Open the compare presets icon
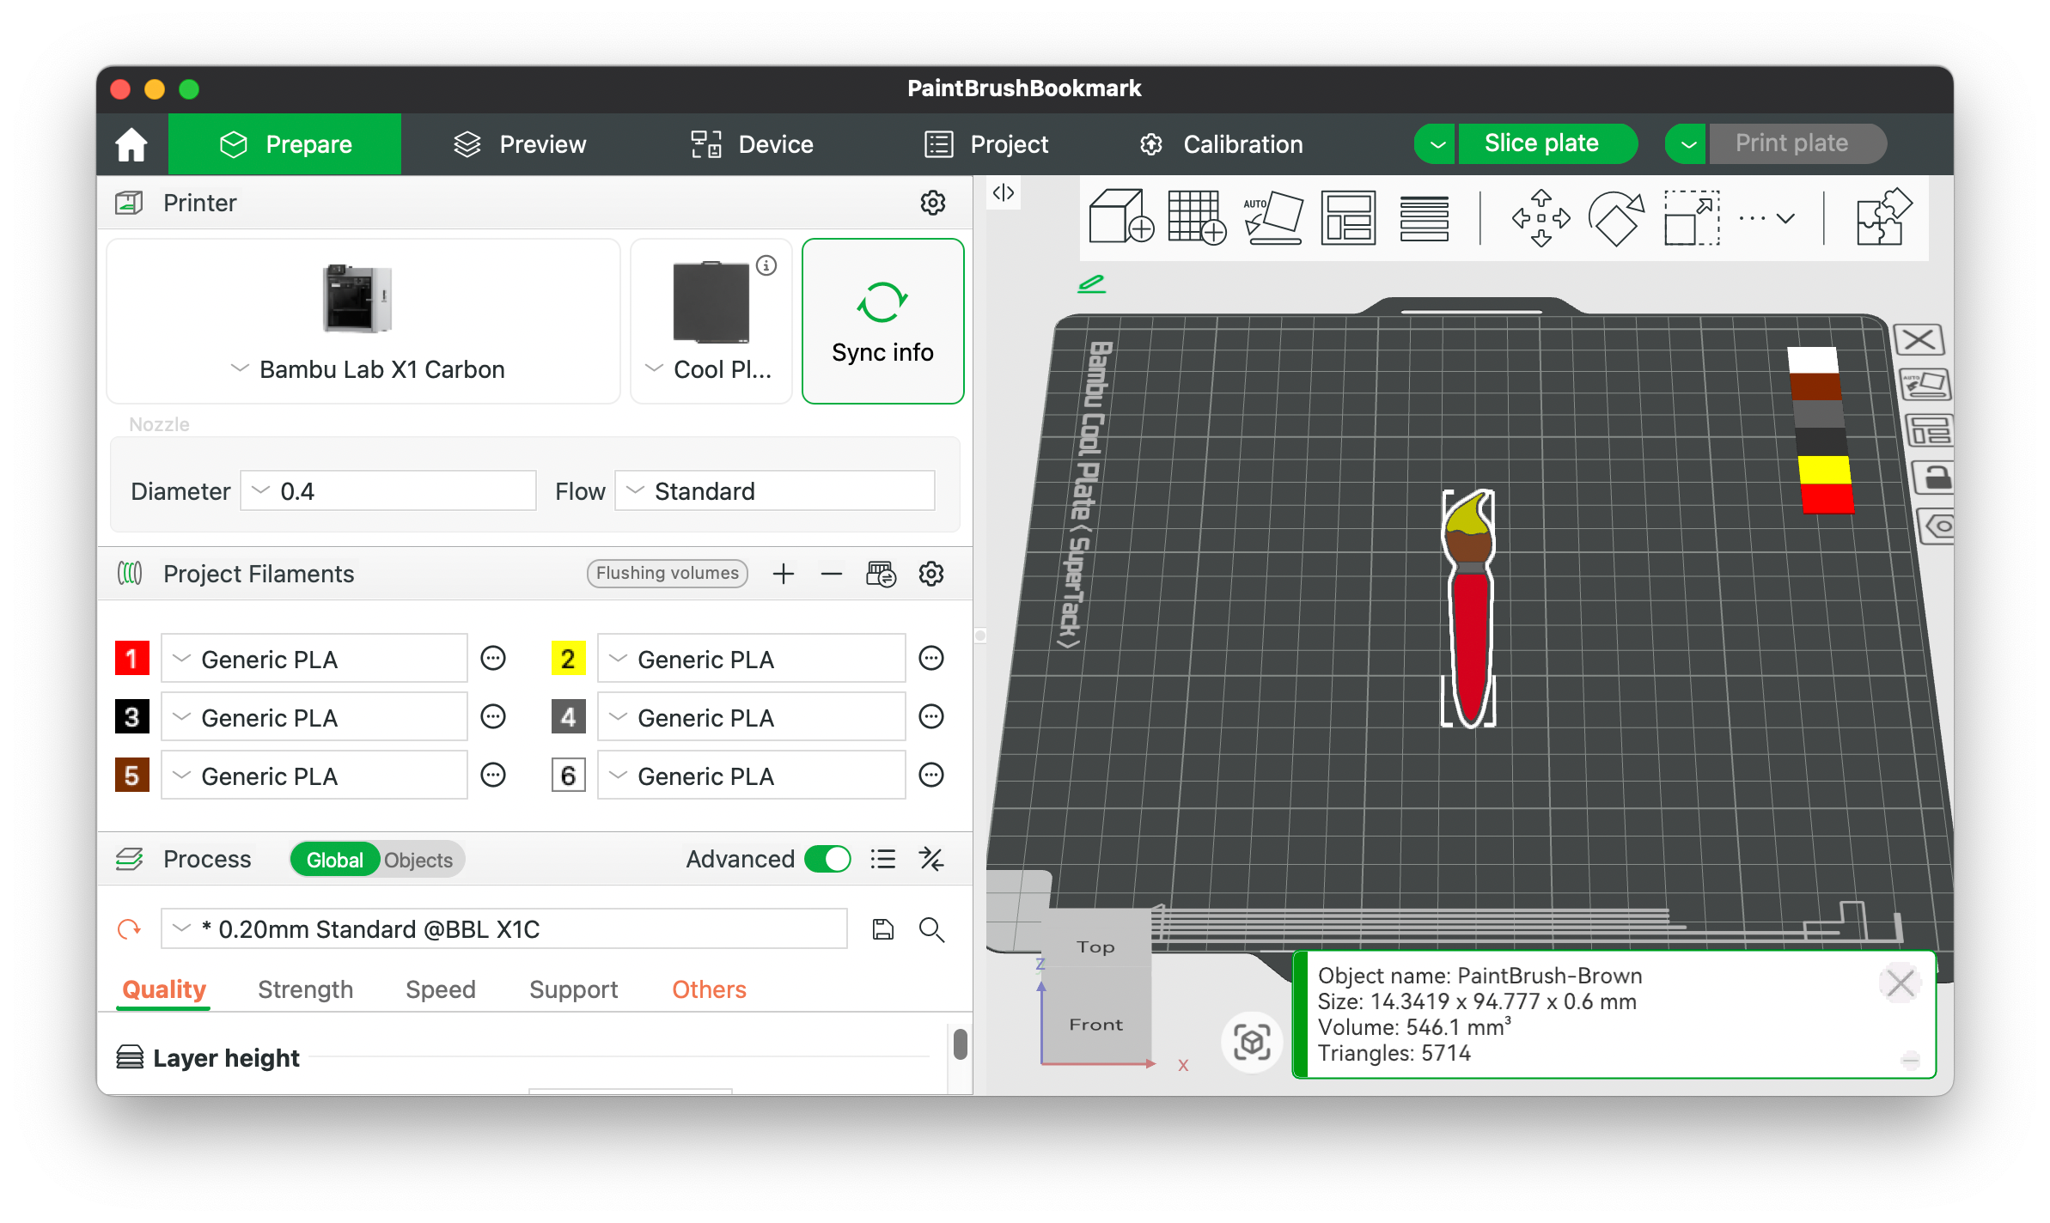The width and height of the screenshot is (2050, 1223). coord(931,859)
